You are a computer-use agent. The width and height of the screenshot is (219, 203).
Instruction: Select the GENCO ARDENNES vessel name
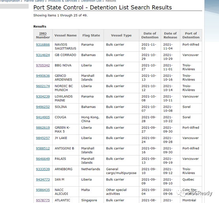[x=63, y=78]
